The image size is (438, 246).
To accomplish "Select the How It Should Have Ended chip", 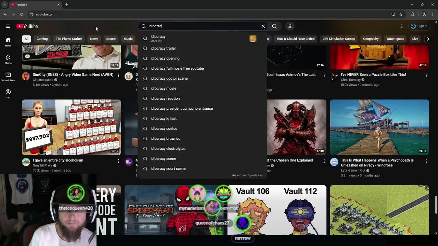I will point(296,39).
